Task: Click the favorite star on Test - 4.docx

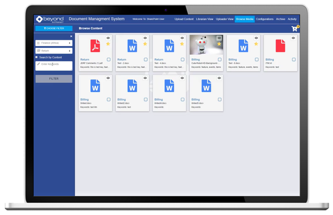Action: pos(182,44)
